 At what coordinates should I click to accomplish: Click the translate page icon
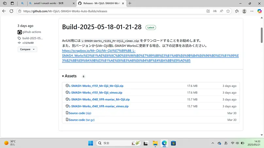[x=215, y=11]
